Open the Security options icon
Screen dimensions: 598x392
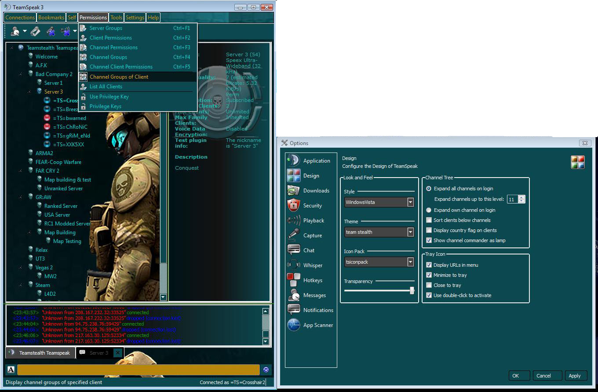click(293, 206)
